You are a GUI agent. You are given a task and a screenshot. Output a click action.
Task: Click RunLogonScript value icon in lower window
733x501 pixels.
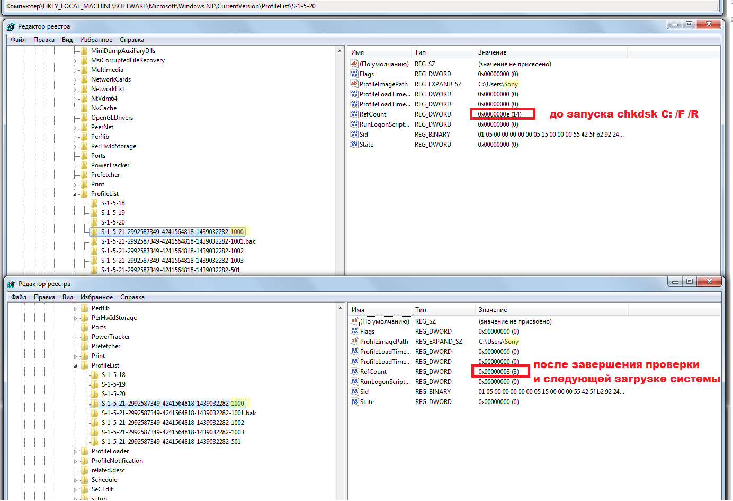355,381
